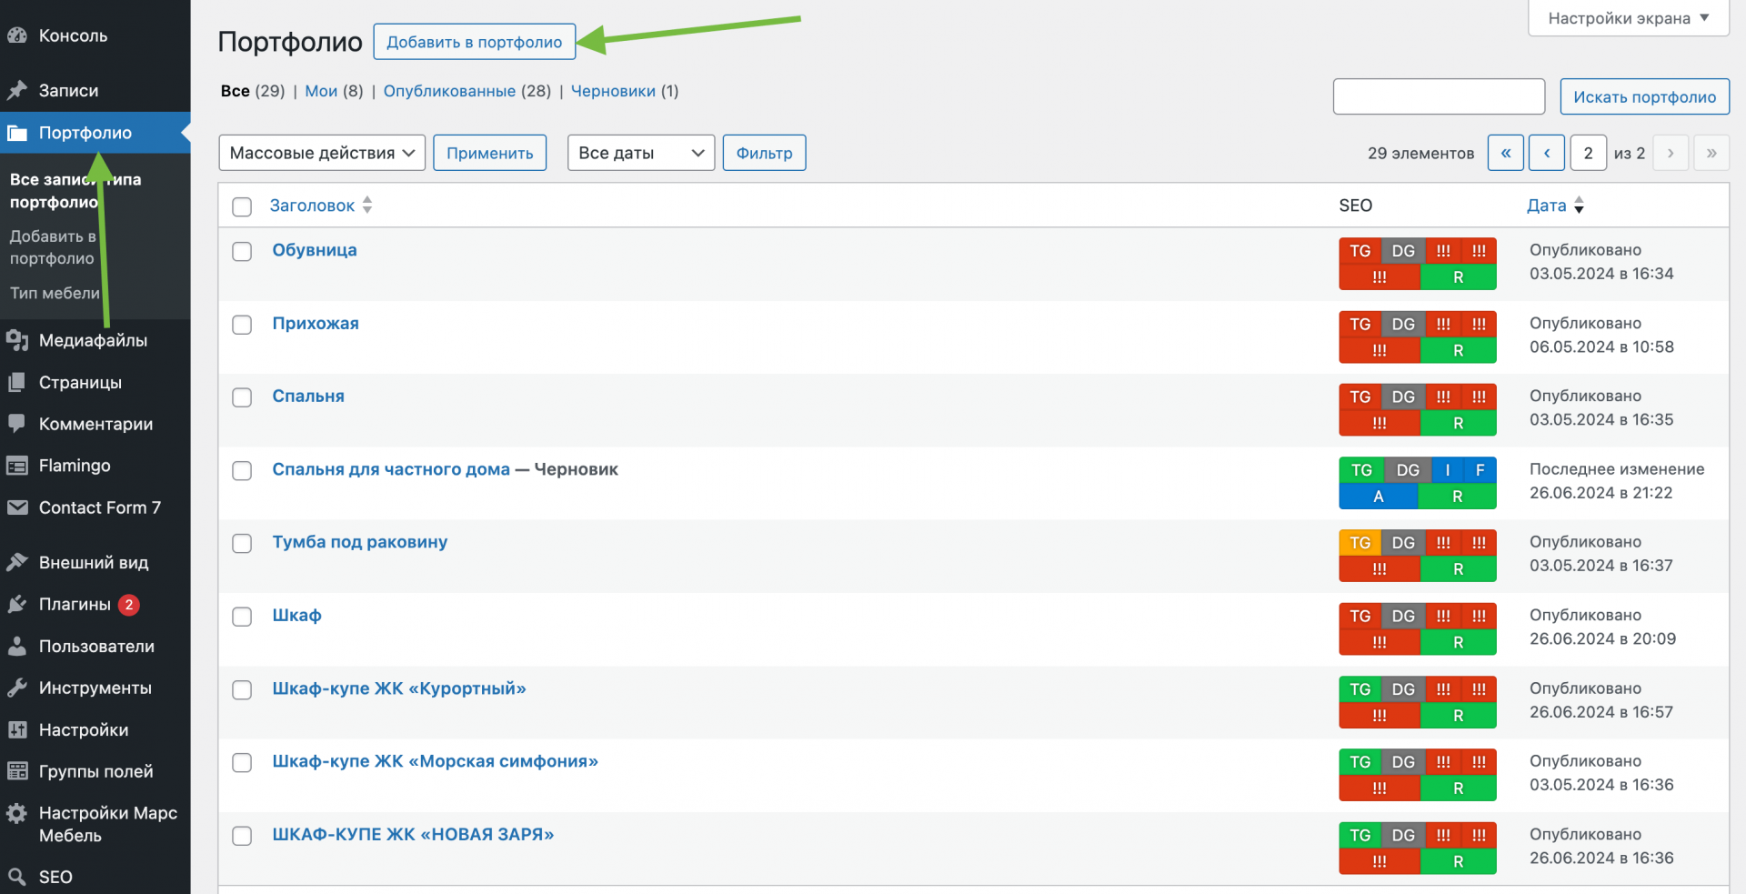The image size is (1746, 894).
Task: Jump to first page double arrow
Action: [x=1506, y=153]
